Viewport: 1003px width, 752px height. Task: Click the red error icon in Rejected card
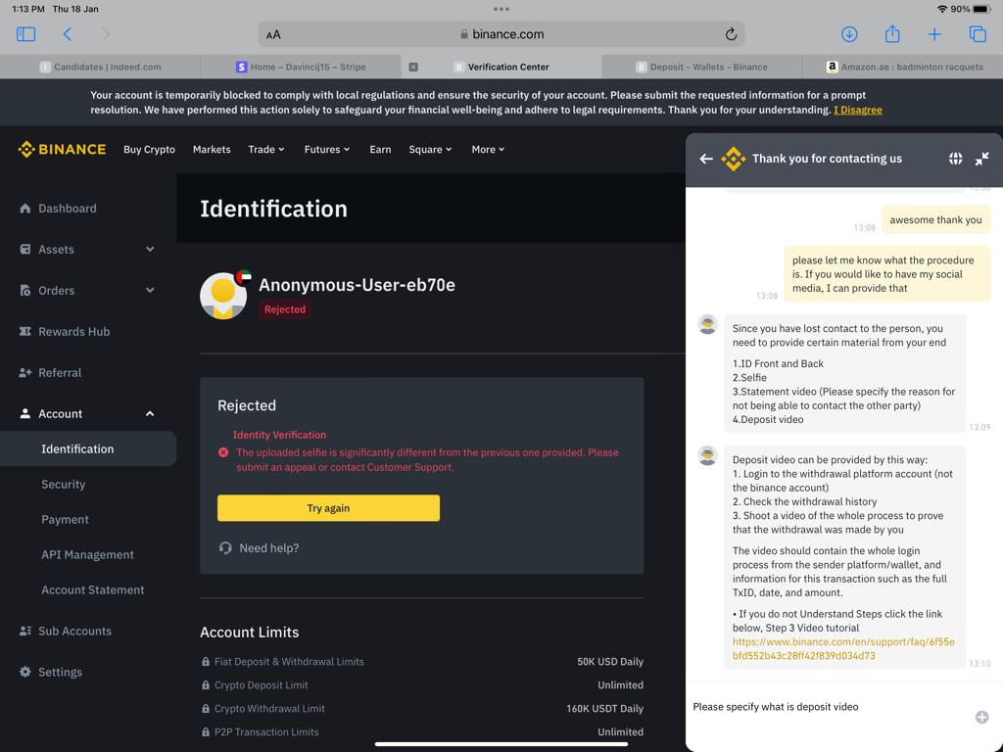[x=223, y=452]
